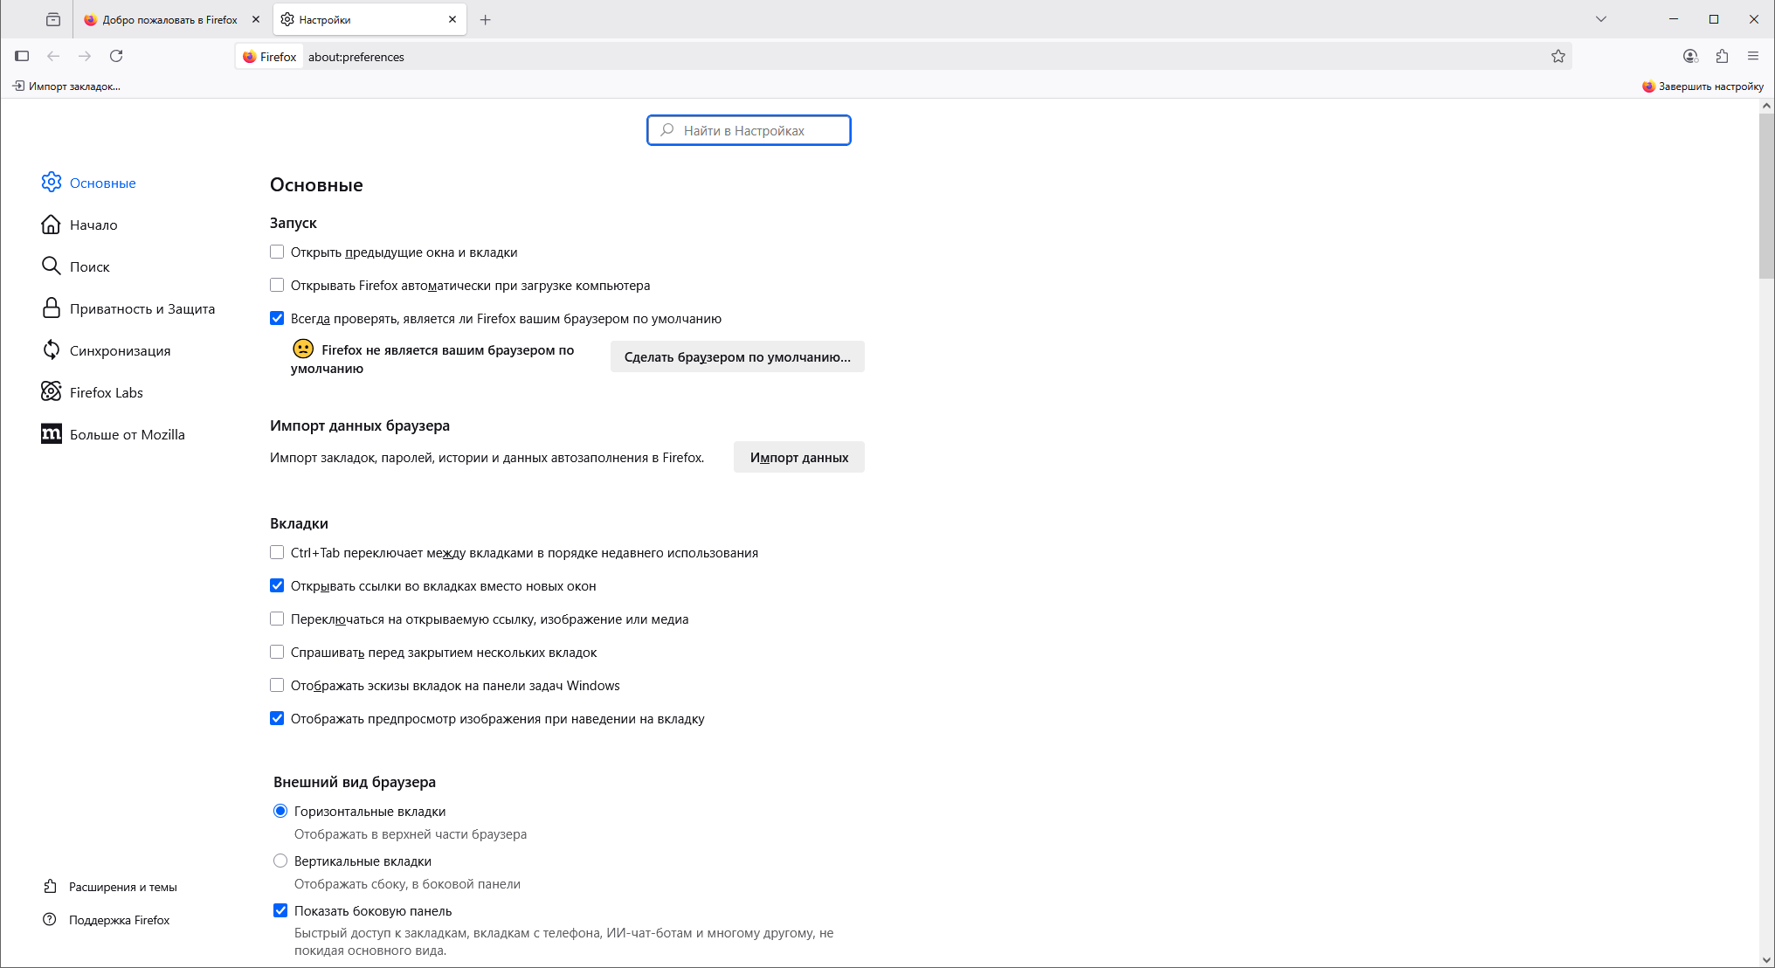Click the Import data button

pos(798,457)
